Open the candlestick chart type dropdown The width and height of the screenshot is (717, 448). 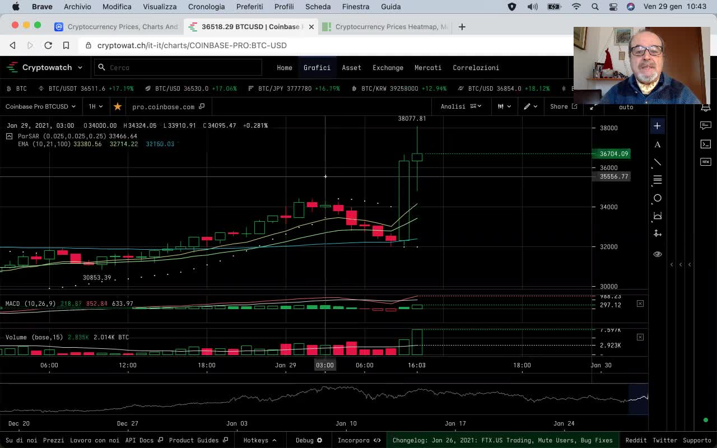(504, 106)
